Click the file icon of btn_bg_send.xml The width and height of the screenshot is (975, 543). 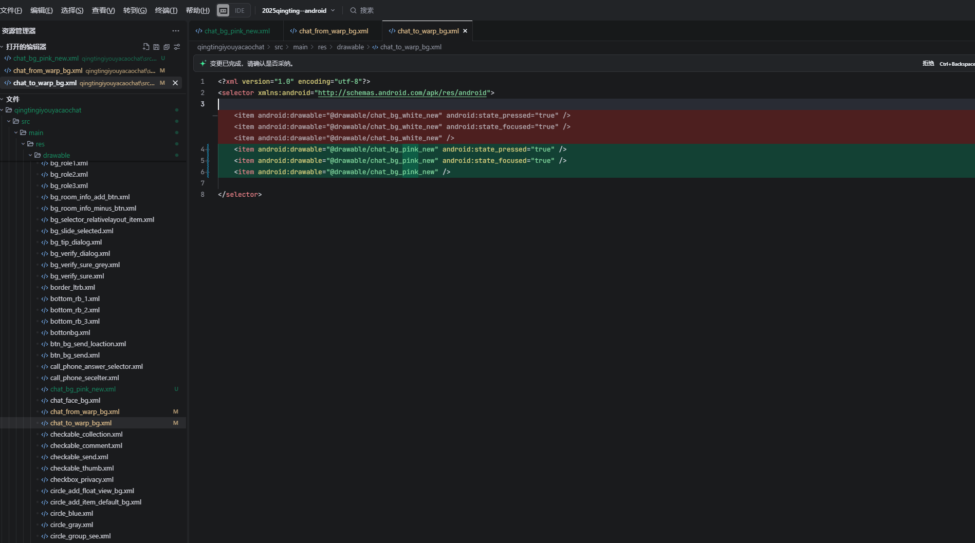tap(45, 355)
